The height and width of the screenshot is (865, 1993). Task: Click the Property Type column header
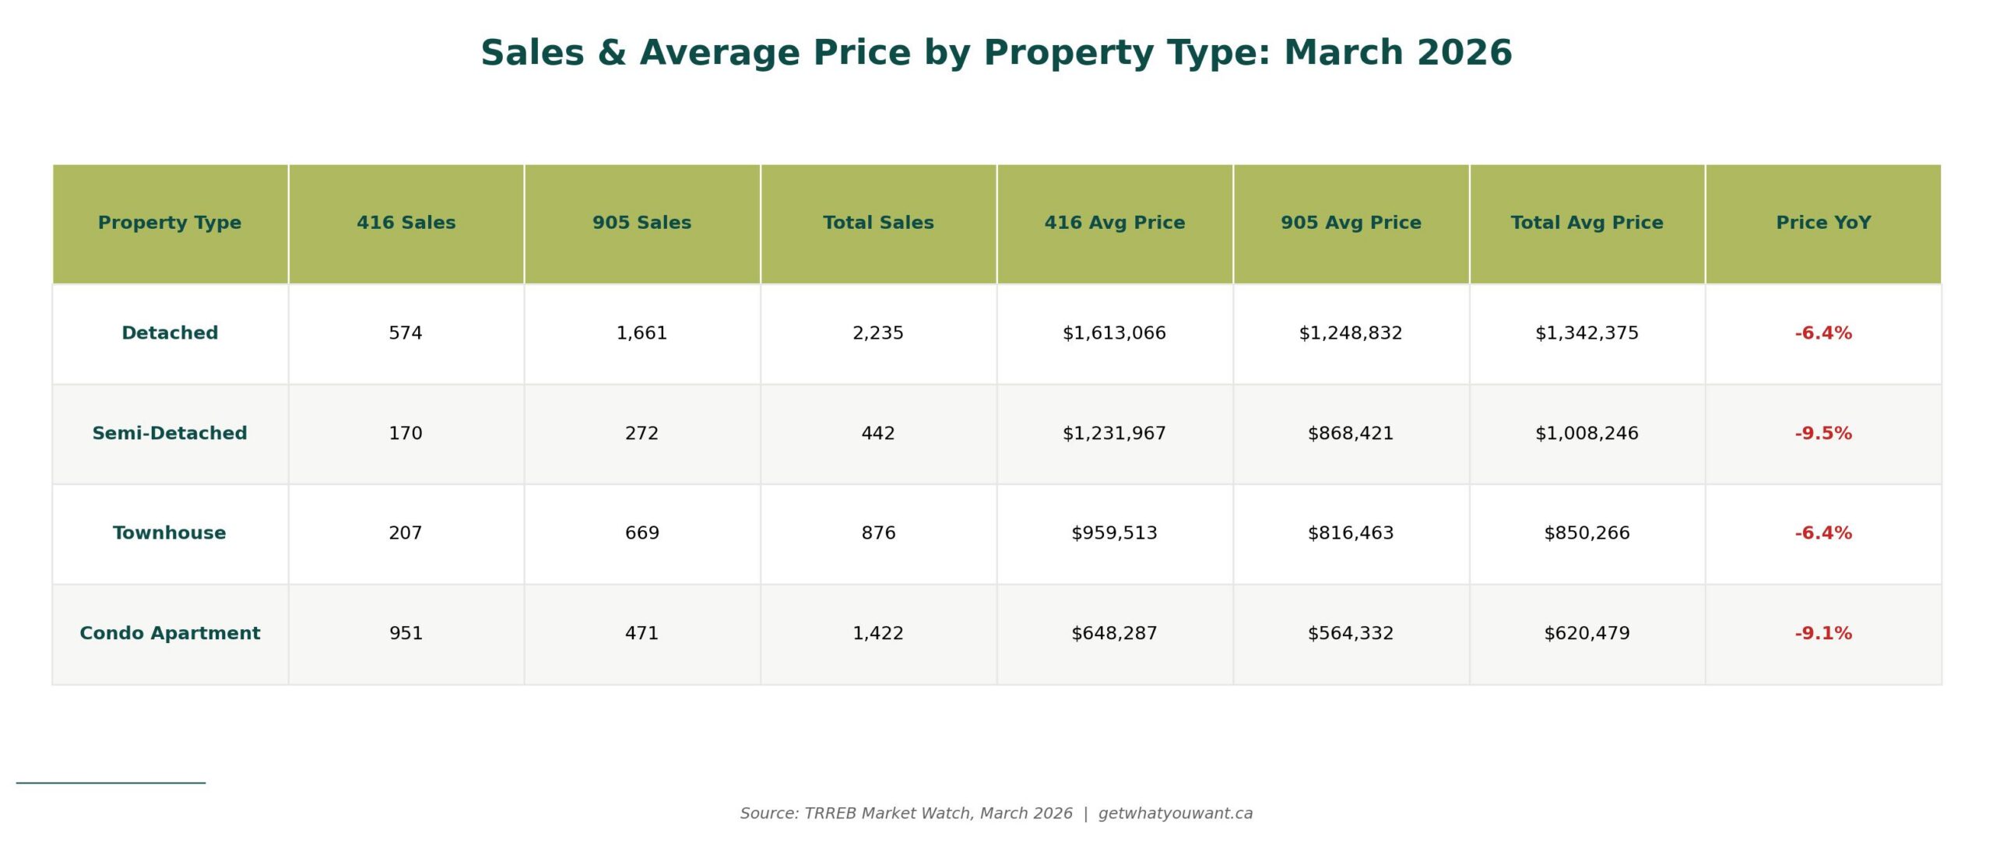[170, 223]
